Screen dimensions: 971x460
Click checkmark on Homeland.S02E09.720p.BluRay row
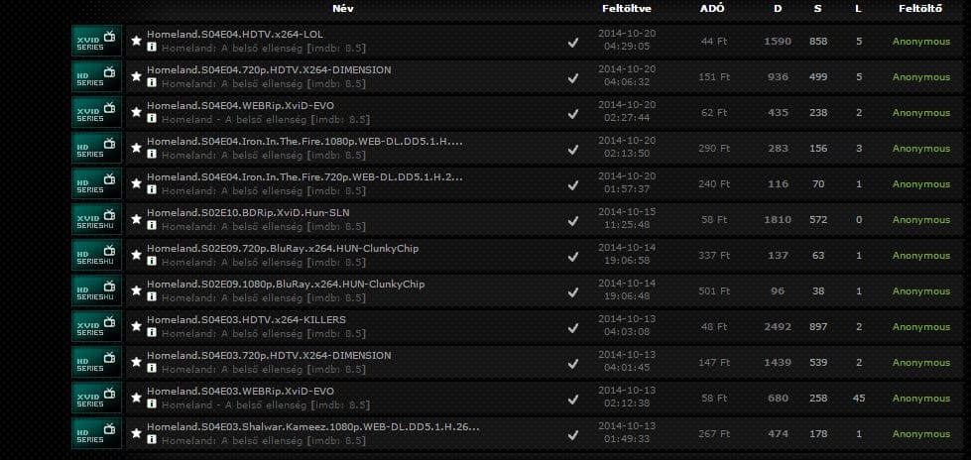click(573, 257)
